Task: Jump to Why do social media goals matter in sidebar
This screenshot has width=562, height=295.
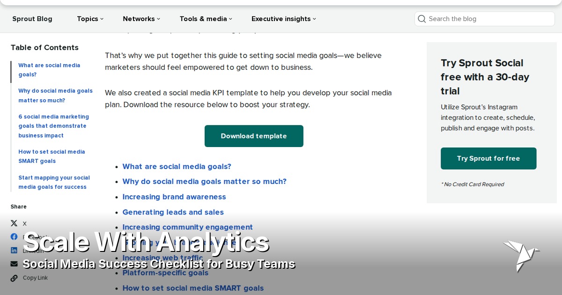Action: pyautogui.click(x=56, y=96)
